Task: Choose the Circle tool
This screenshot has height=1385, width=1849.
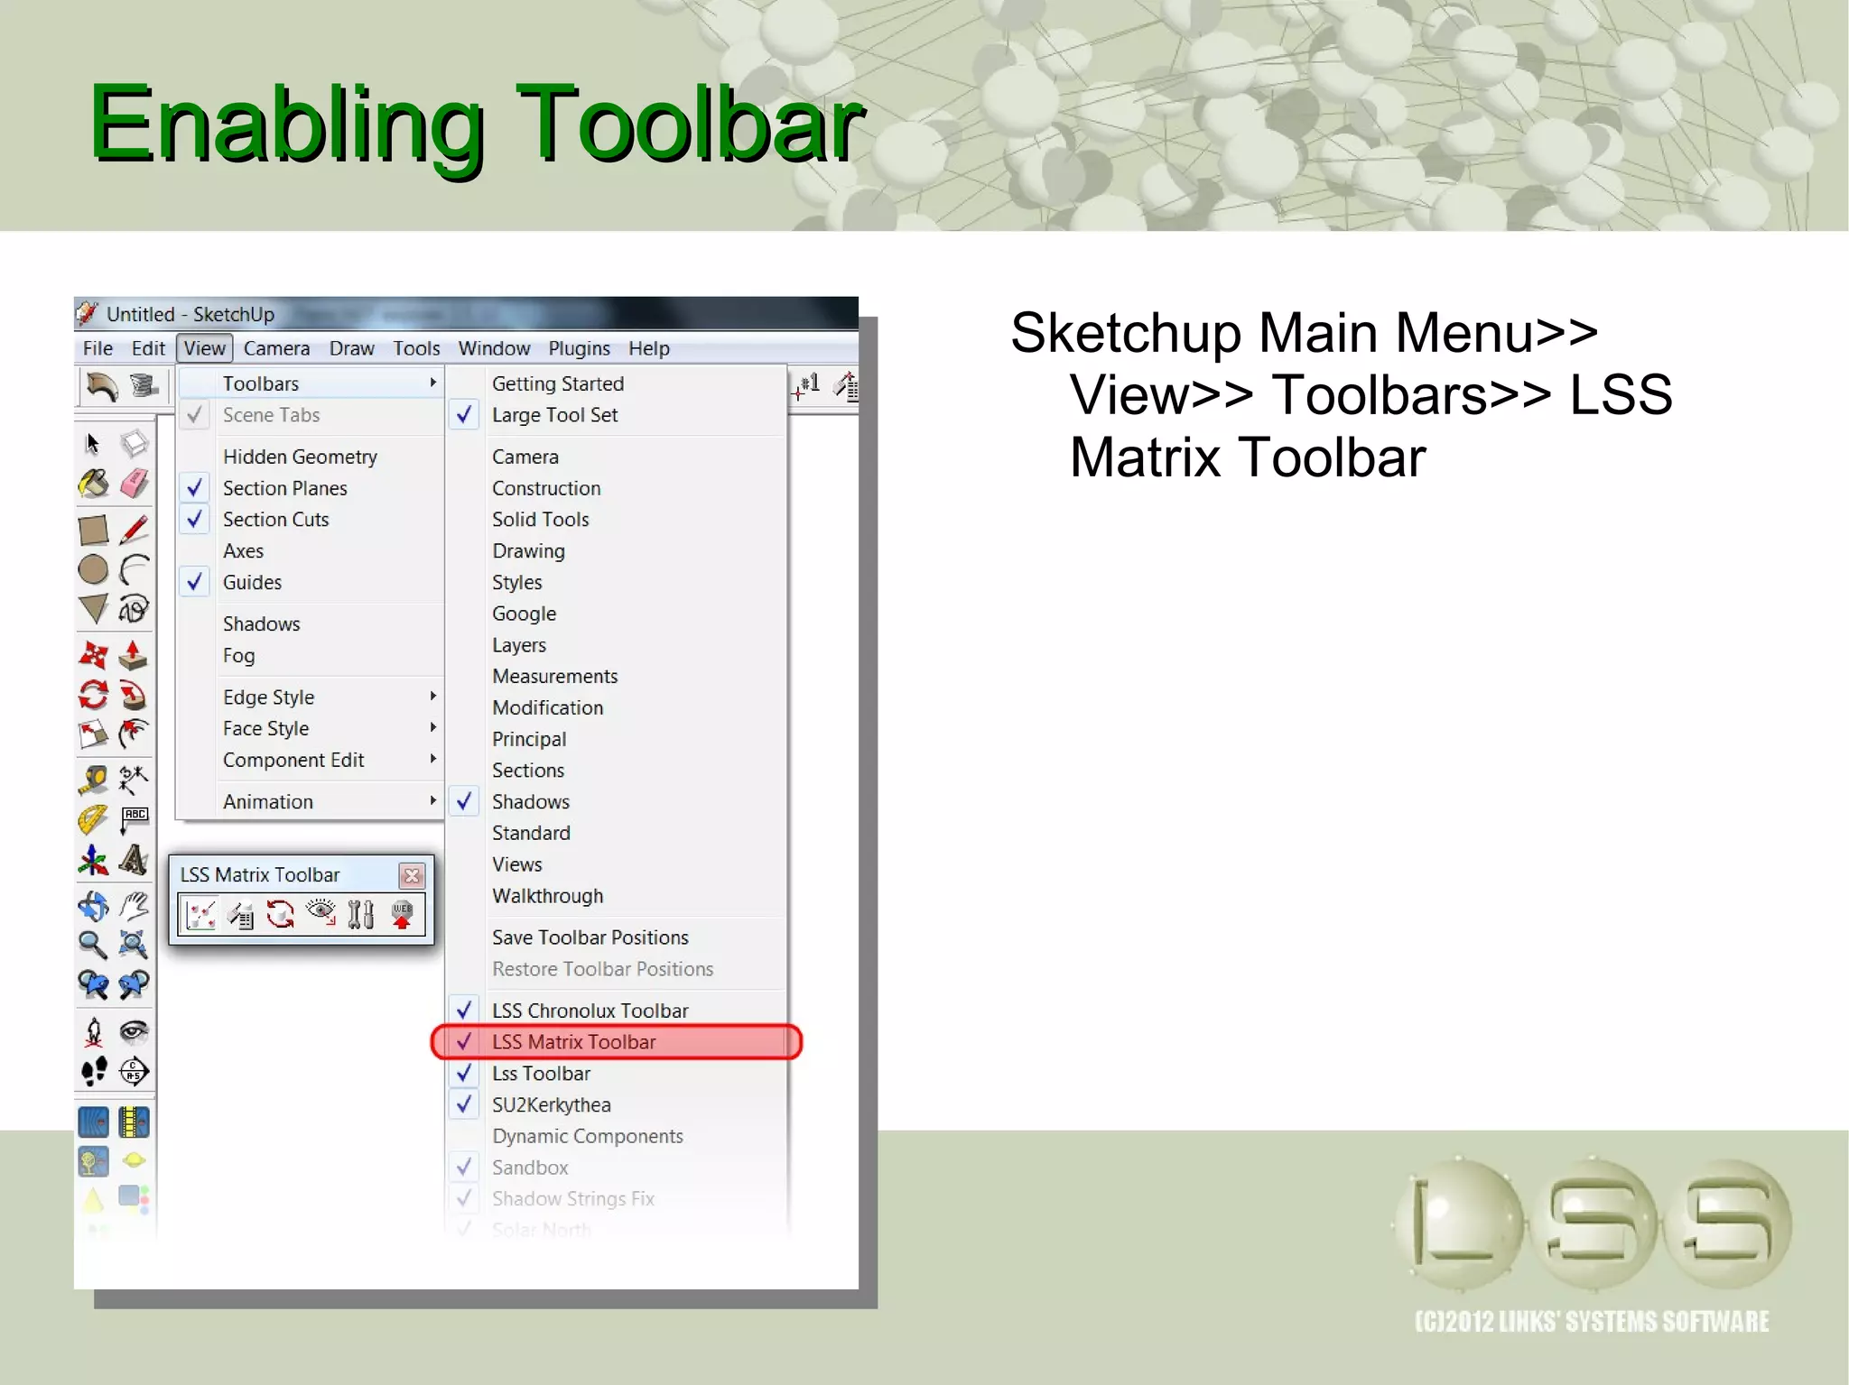Action: tap(93, 570)
